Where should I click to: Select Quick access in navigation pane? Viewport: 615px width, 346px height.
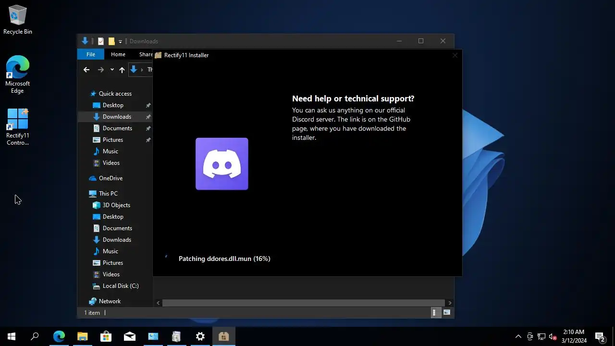tap(115, 94)
